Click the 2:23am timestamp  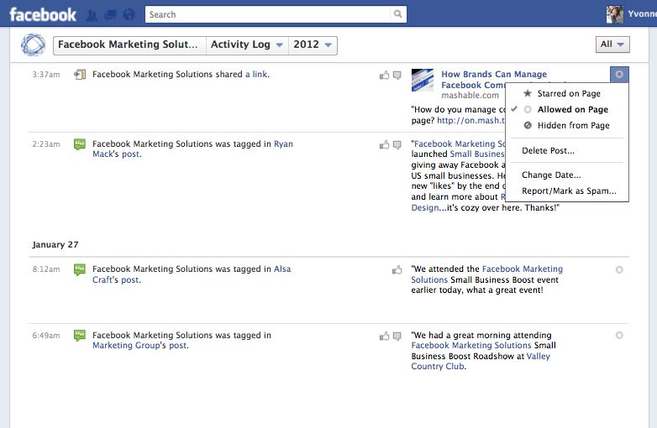pyautogui.click(x=46, y=144)
